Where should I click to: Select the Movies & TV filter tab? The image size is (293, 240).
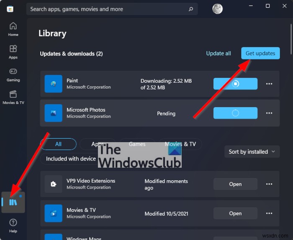click(x=180, y=144)
